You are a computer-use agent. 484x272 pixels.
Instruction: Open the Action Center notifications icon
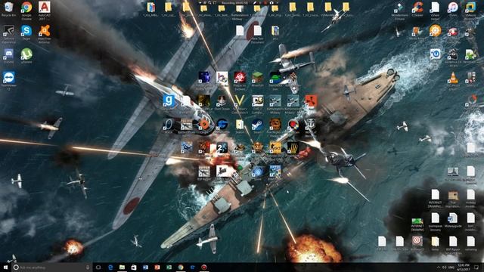(x=476, y=267)
